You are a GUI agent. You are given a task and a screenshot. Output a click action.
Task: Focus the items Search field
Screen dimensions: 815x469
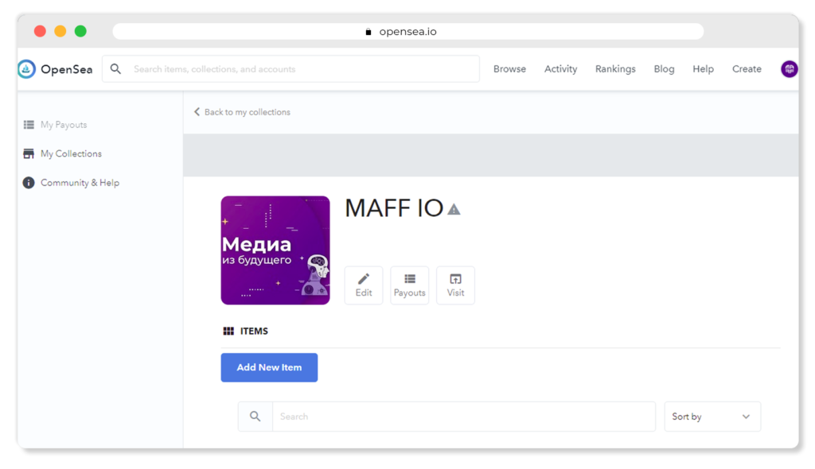[463, 417]
